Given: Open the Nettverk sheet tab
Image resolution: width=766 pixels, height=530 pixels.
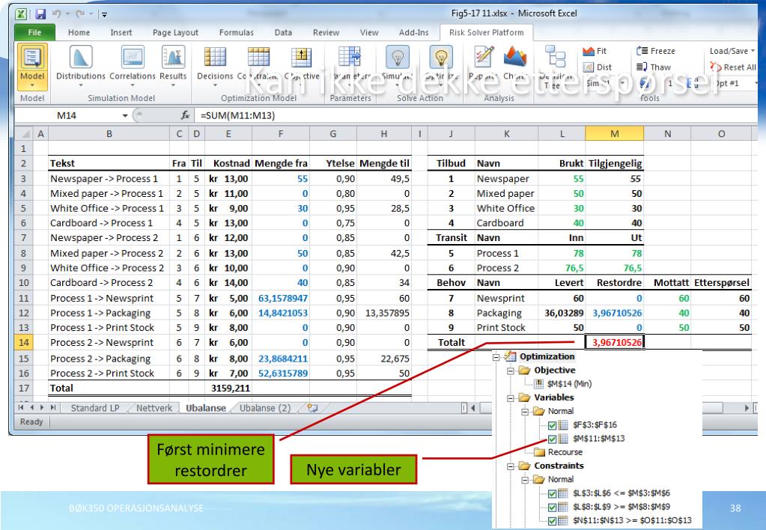Looking at the screenshot, I should click(x=154, y=408).
